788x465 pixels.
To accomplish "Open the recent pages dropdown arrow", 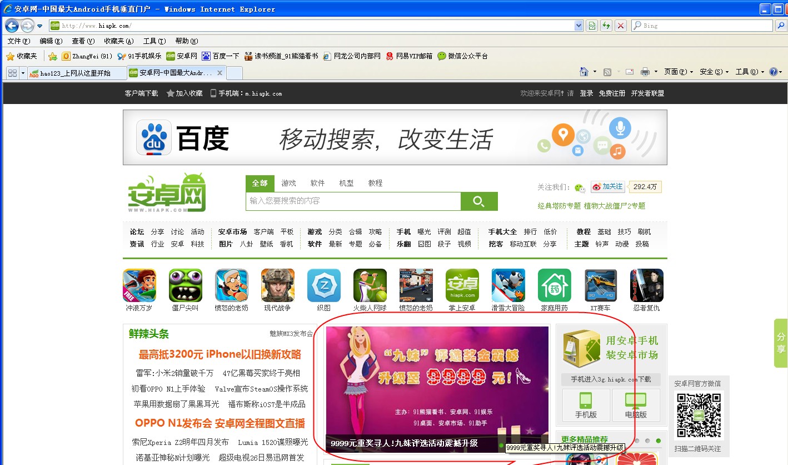I will pyautogui.click(x=40, y=26).
